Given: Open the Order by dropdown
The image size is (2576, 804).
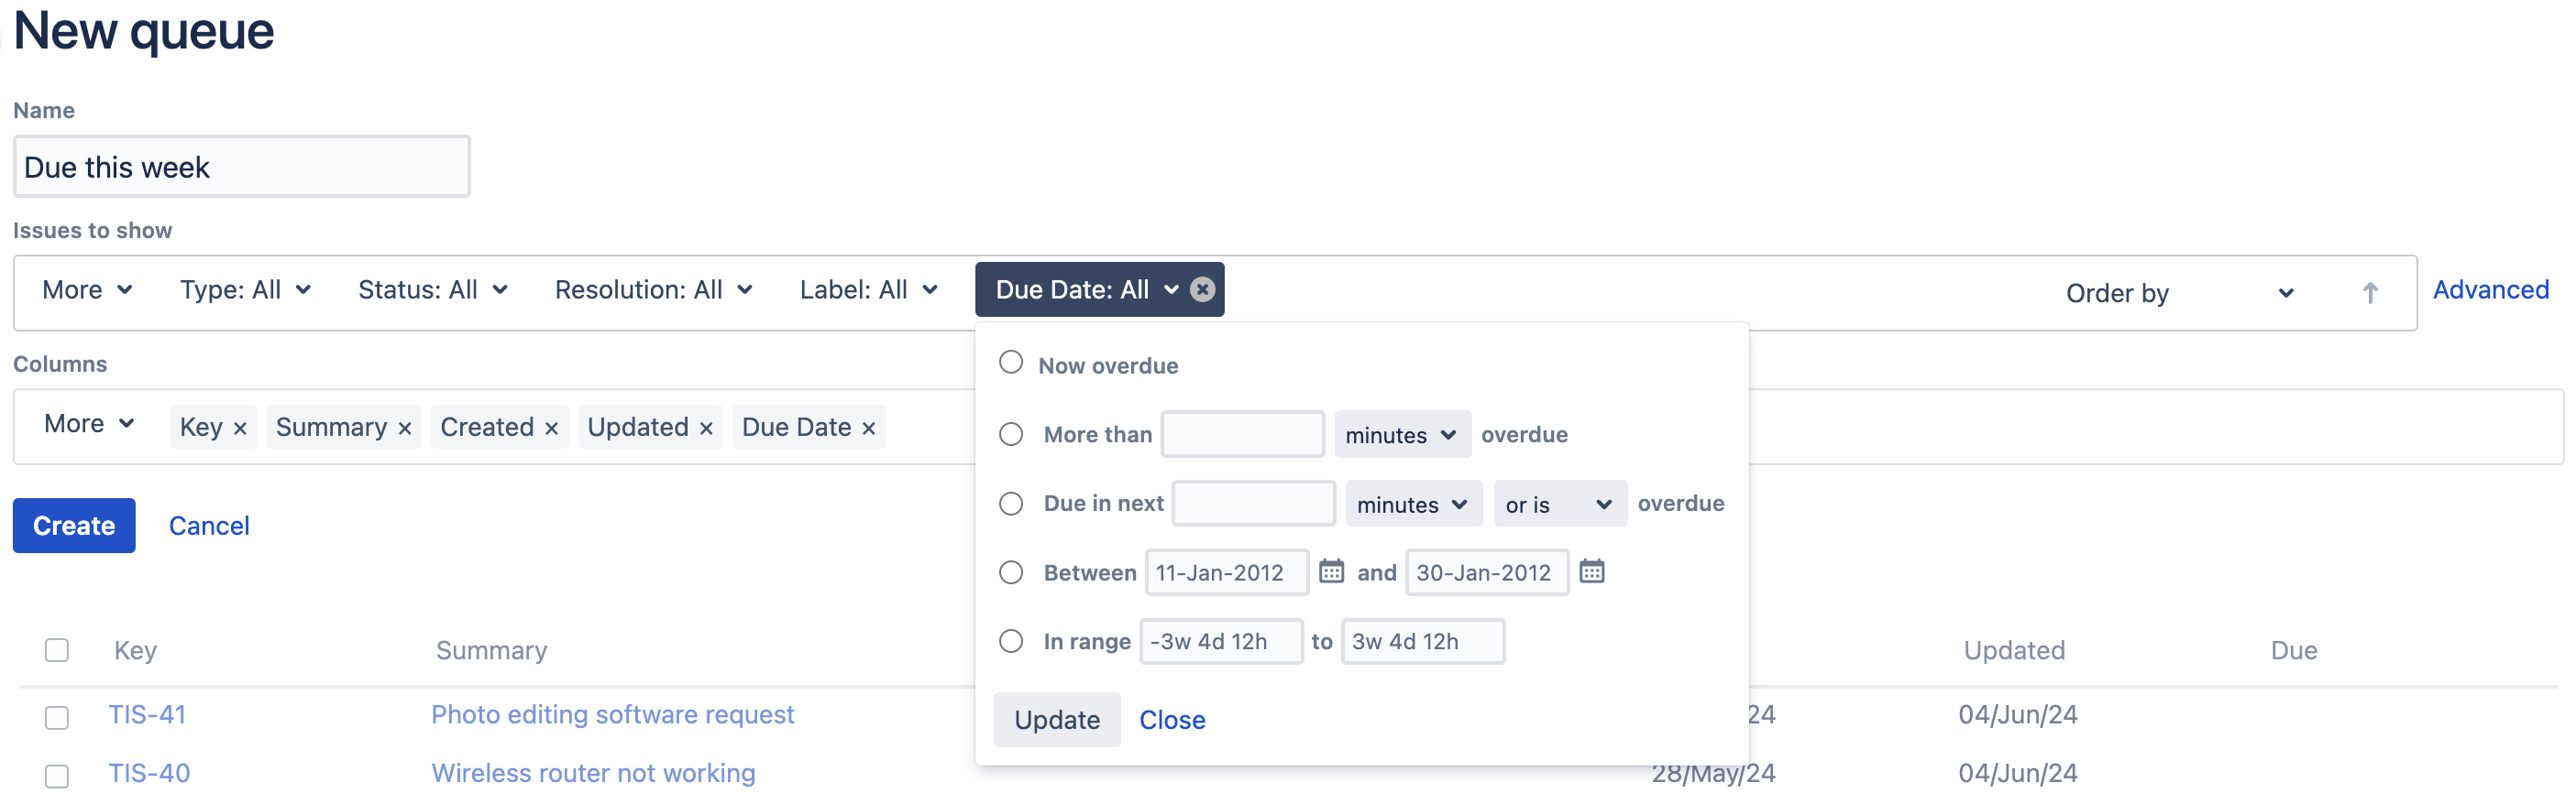Looking at the screenshot, I should click(2178, 293).
